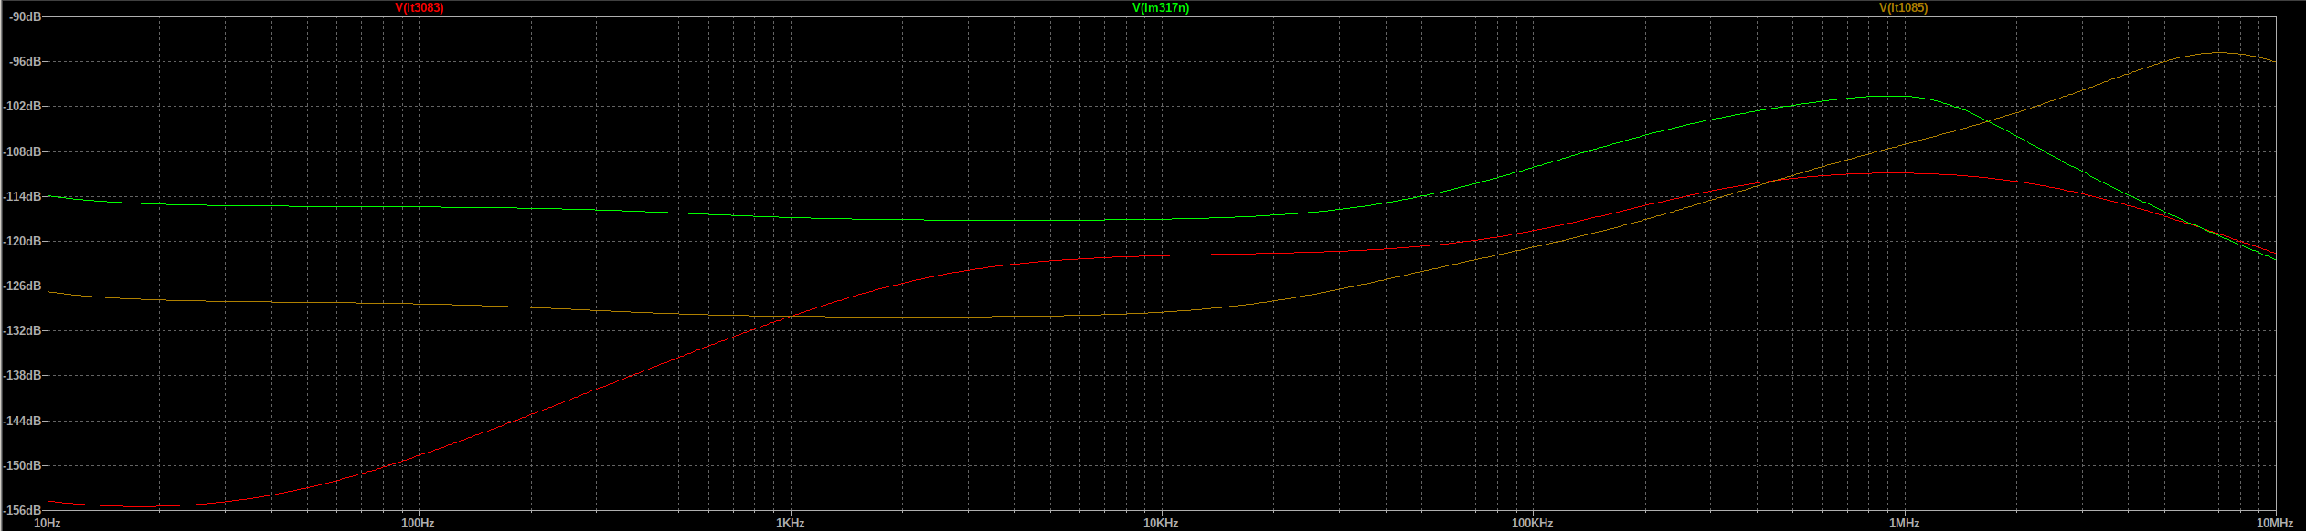2306x531 pixels.
Task: Click the 10Hz frequency axis label
Action: point(48,524)
